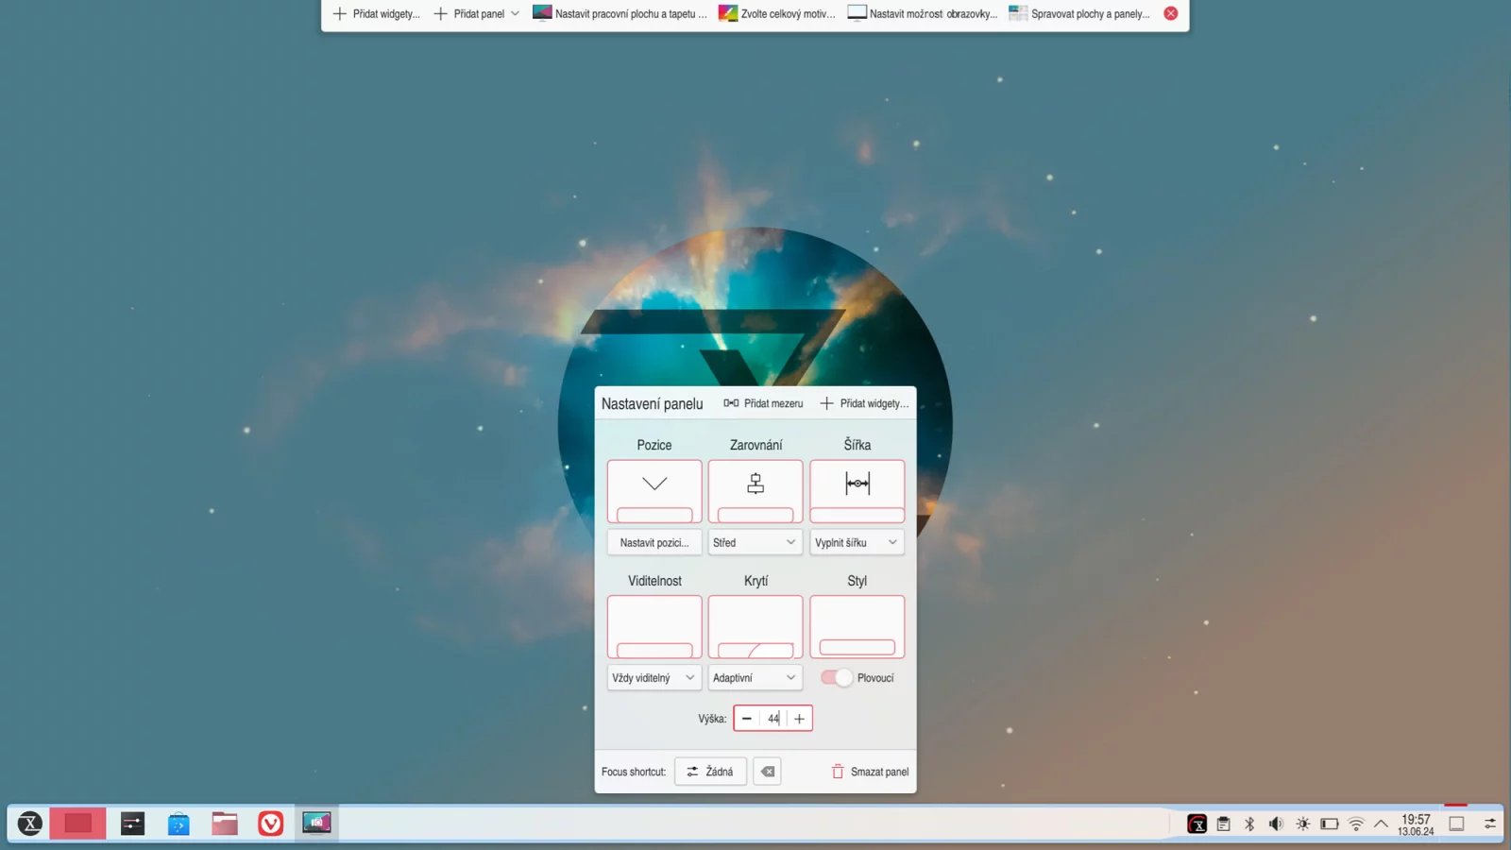
Task: Open the Střed alignment dropdown
Action: coord(755,542)
